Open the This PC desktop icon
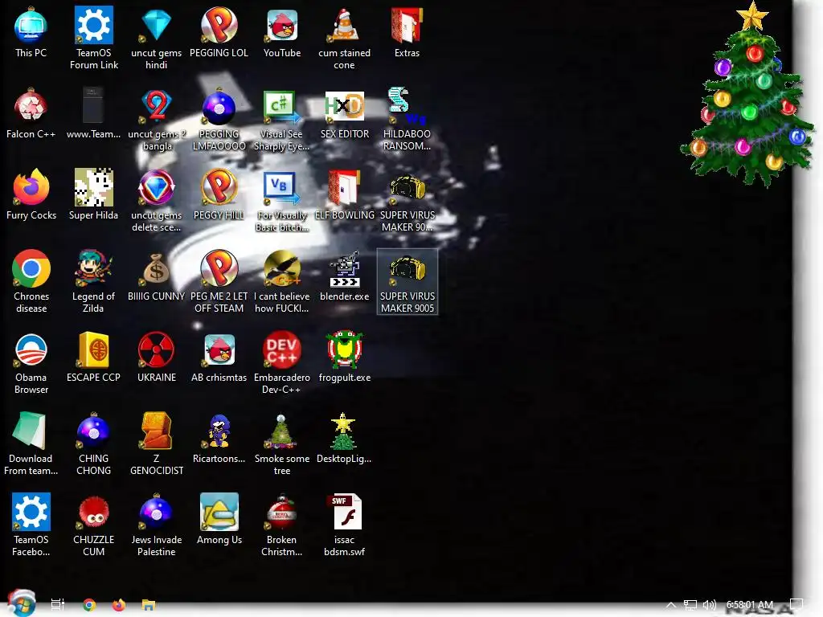Screen dimensions: 823x617 click(31, 32)
